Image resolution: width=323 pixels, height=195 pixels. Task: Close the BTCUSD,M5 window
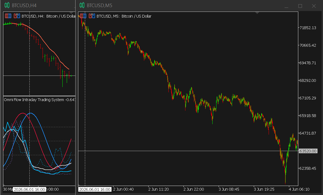pyautogui.click(x=314, y=6)
